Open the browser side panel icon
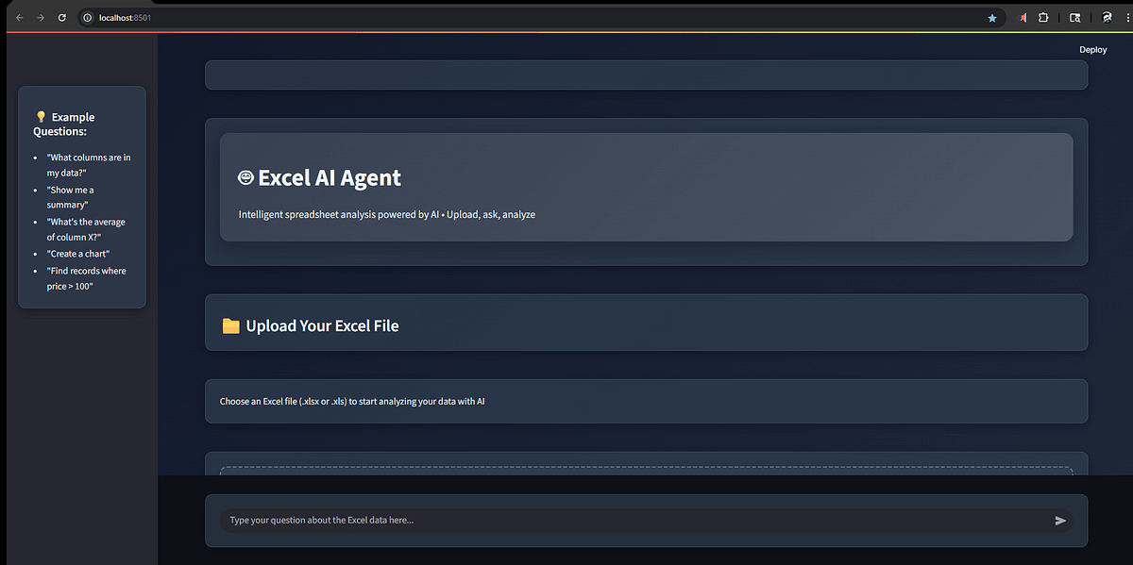Image resolution: width=1133 pixels, height=565 pixels. [1074, 17]
